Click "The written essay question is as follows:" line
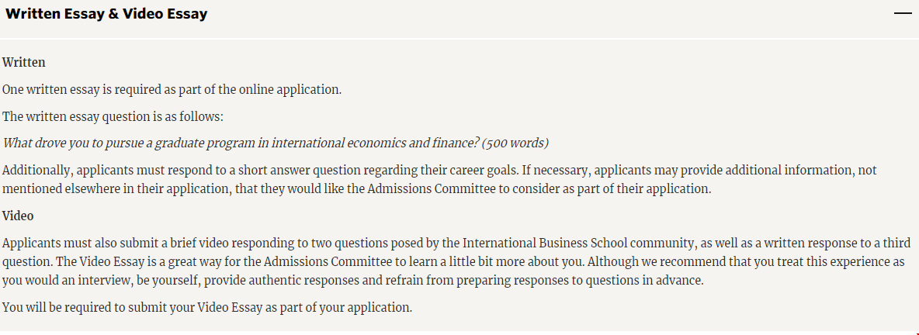919x335 pixels. click(113, 116)
